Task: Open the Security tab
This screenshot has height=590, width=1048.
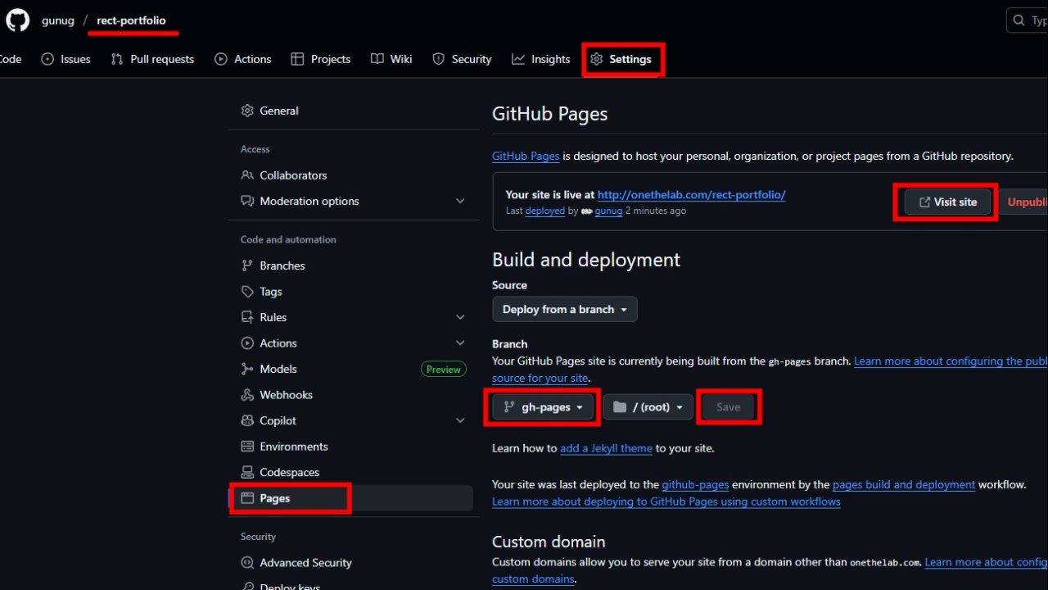Action: (x=462, y=59)
